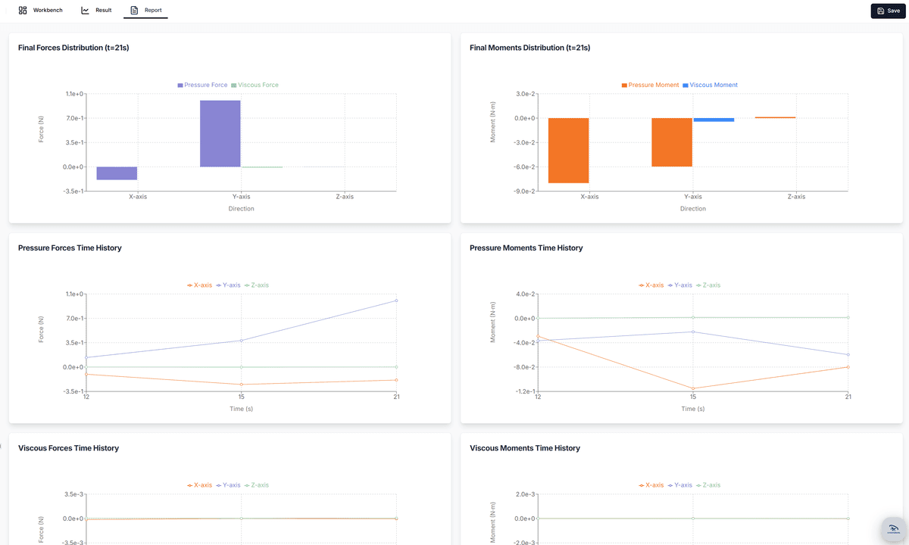This screenshot has width=909, height=545.
Task: Click the X-axis Pressure Moment orange bar
Action: 568,151
